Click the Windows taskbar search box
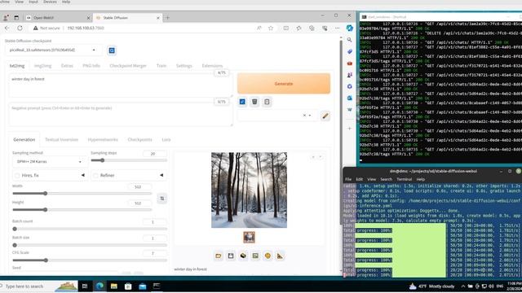This screenshot has height=293, width=522. click(x=39, y=286)
